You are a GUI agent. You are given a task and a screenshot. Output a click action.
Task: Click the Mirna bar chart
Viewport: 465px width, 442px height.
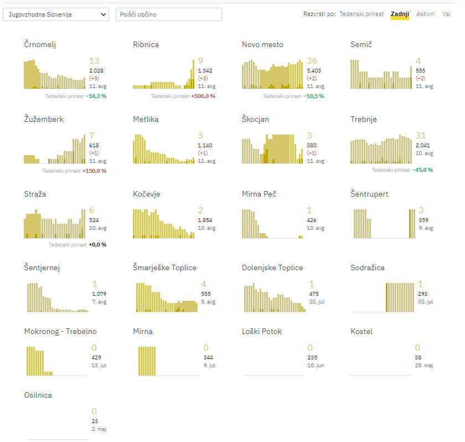click(x=169, y=361)
